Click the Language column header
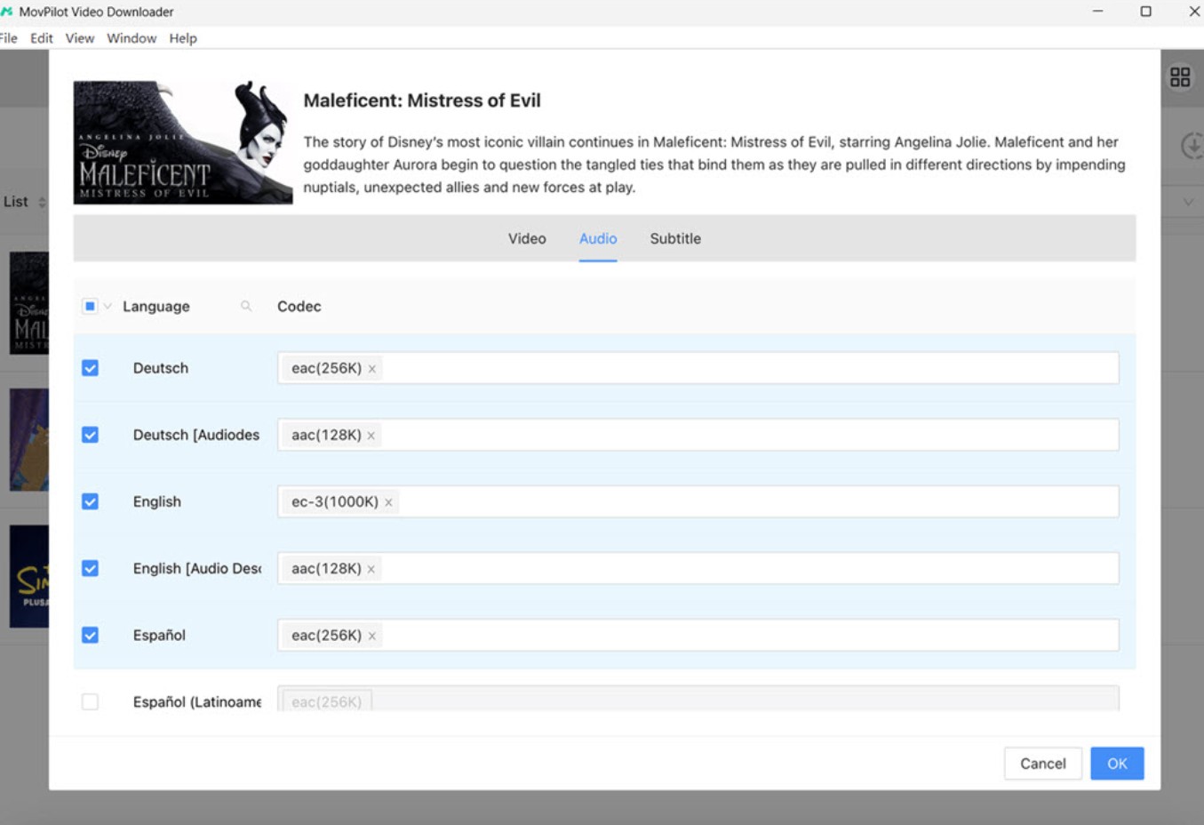The height and width of the screenshot is (825, 1204). coord(156,306)
